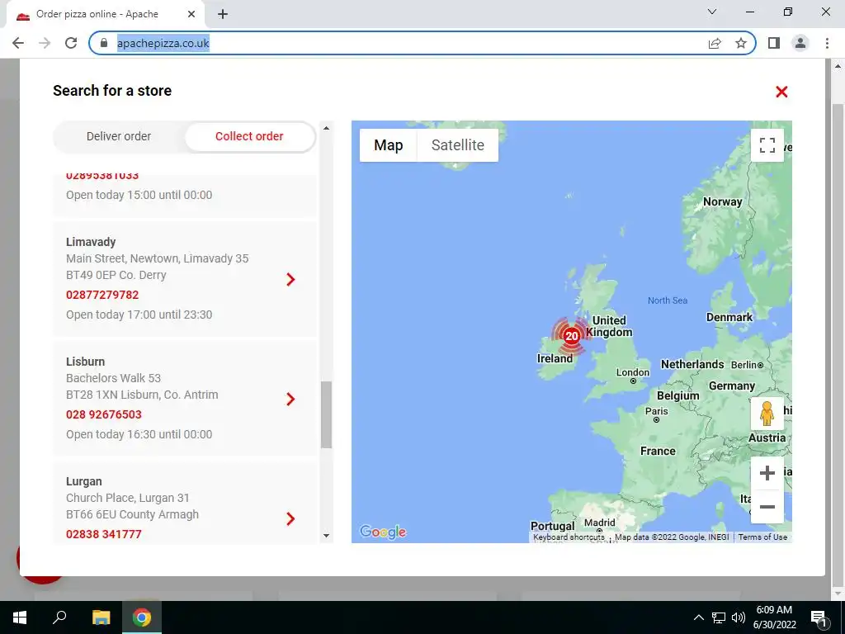Open Lurgan store with its red chevron
The height and width of the screenshot is (634, 845).
(x=290, y=518)
